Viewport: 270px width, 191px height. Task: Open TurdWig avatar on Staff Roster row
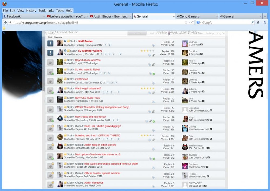click(60, 43)
